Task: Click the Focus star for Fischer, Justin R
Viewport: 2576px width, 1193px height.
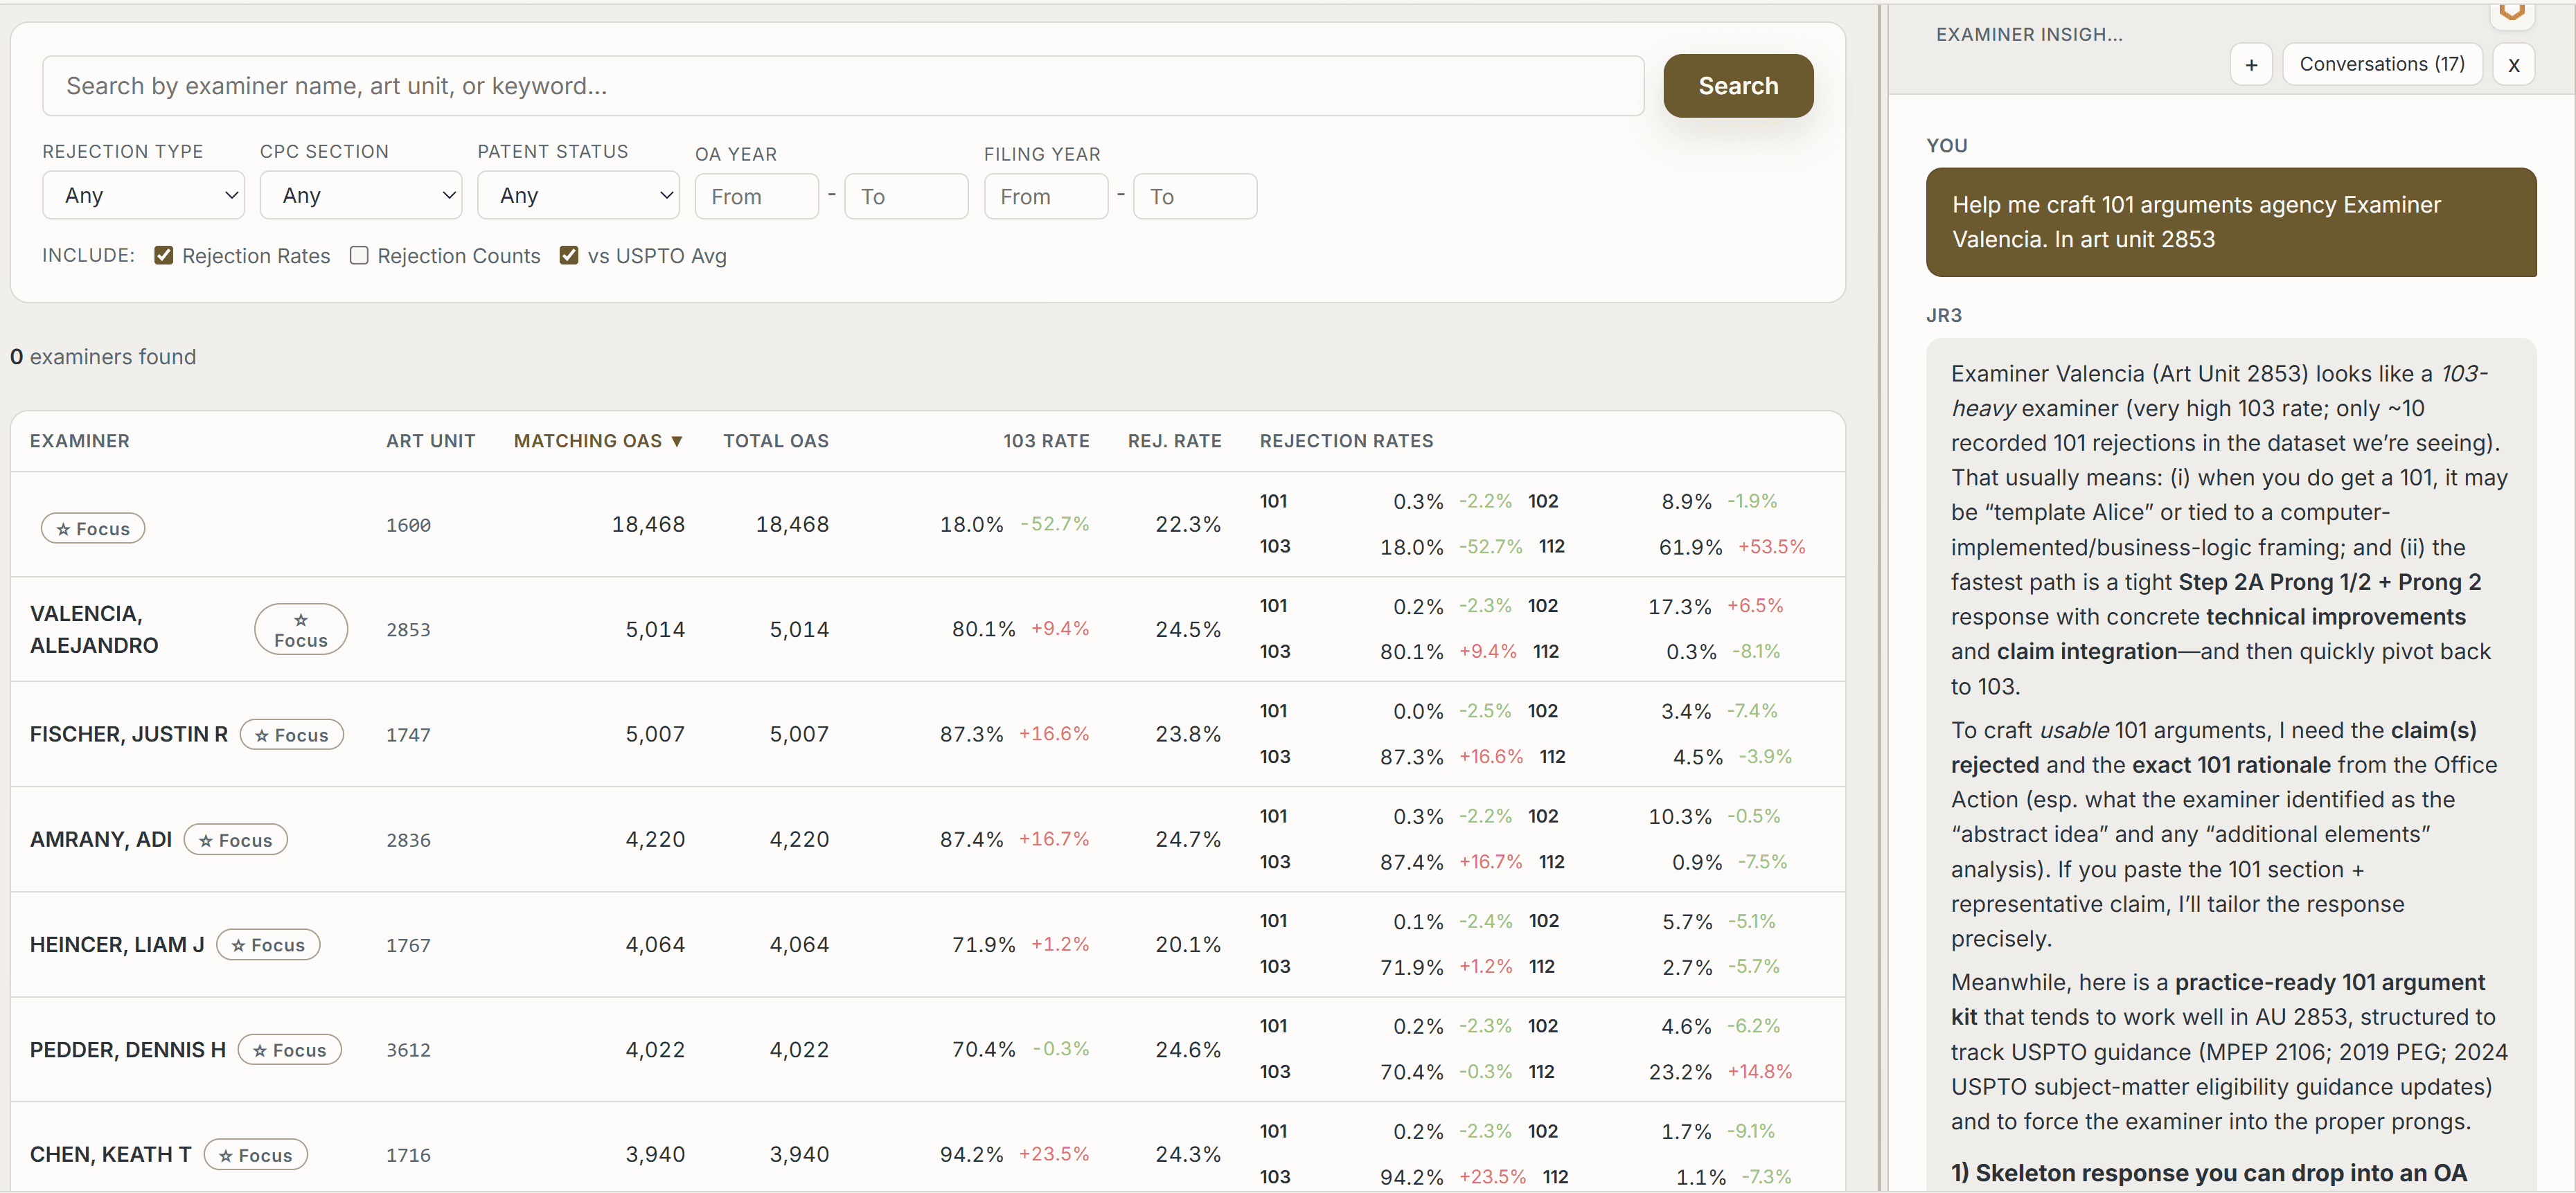Action: pos(291,735)
